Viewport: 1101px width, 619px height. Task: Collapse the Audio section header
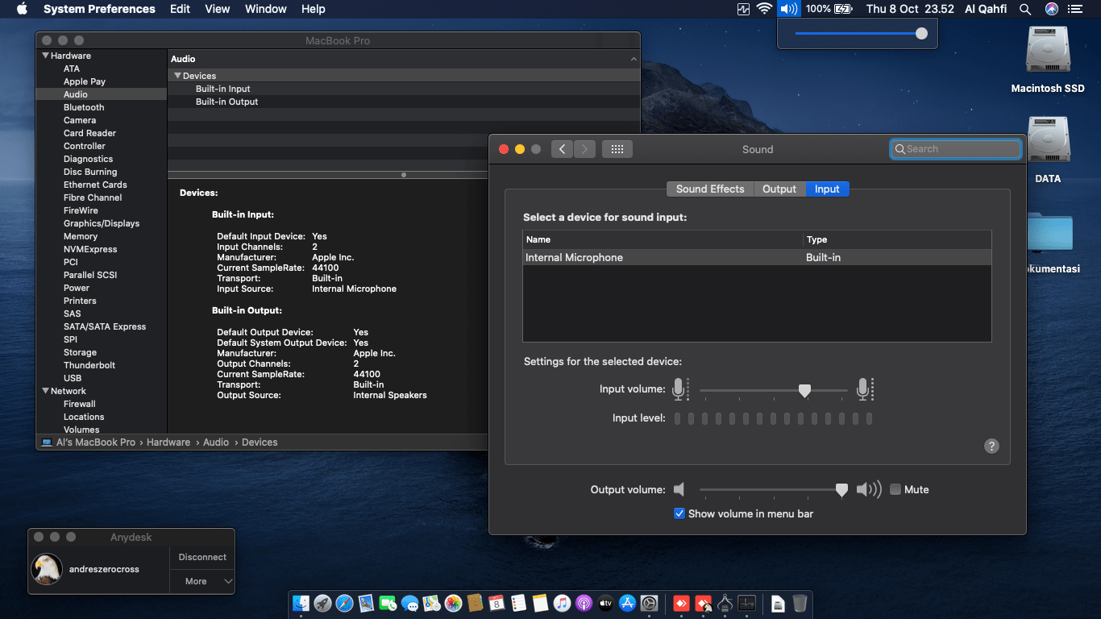[x=634, y=58]
